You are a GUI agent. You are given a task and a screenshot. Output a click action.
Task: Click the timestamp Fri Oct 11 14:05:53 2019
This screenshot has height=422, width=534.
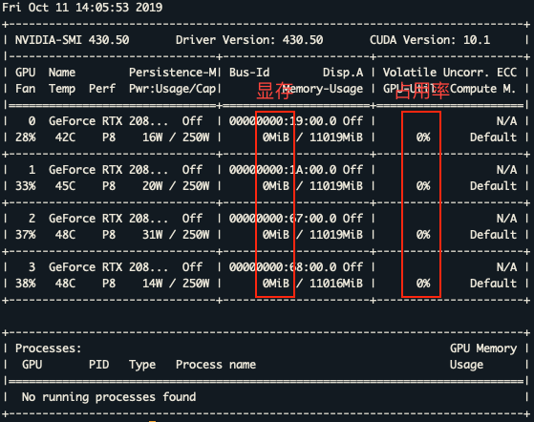click(x=82, y=8)
